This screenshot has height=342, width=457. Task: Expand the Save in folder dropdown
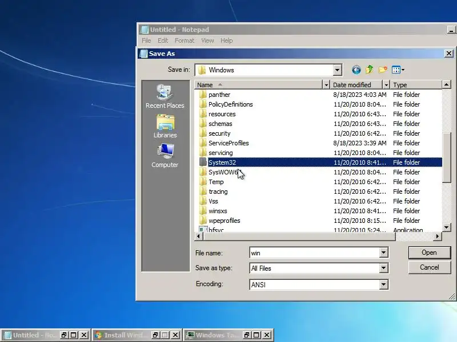[337, 70]
